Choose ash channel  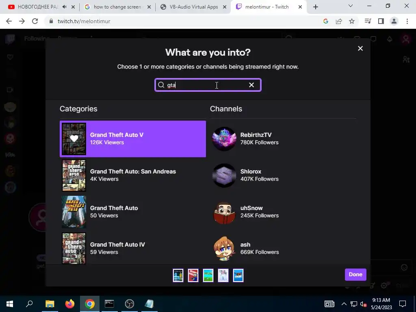coord(283,248)
